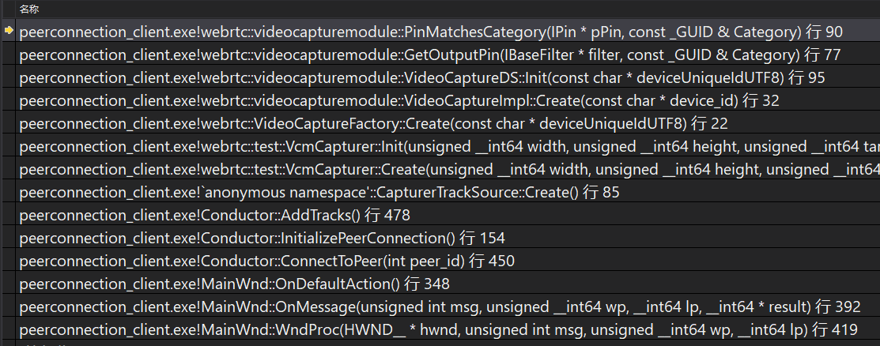Select the VideoCaptureDS::Init stack frame
The width and height of the screenshot is (880, 346).
448,78
